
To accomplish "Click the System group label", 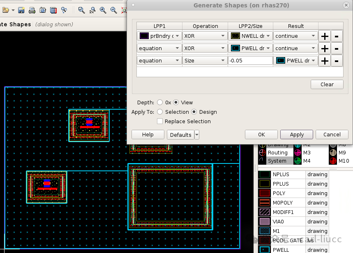I will pos(277,161).
